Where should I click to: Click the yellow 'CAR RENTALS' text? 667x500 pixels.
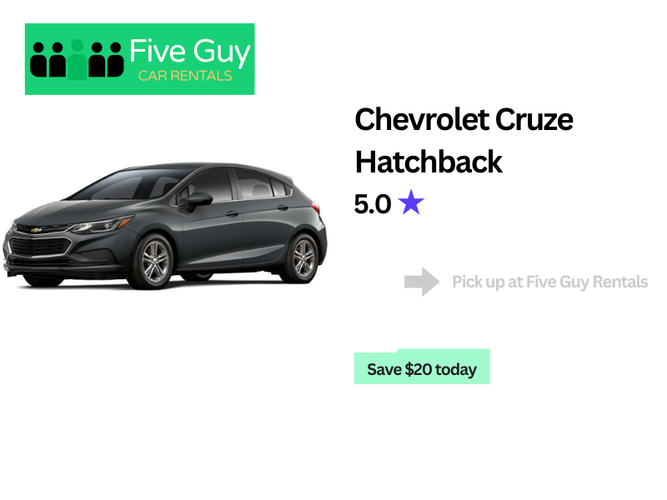tap(185, 76)
